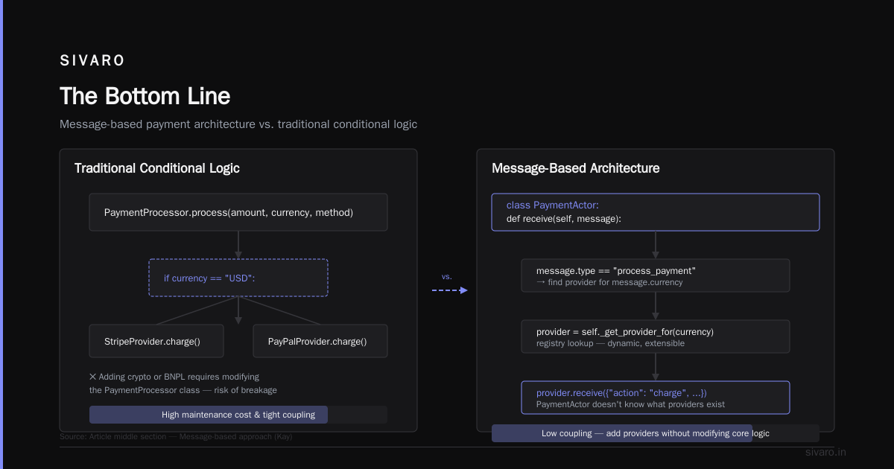The width and height of the screenshot is (894, 469).
Task: Click the PayPalProvider.charge() node
Action: pos(320,342)
